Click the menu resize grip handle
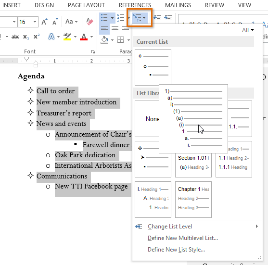This screenshot has height=265, width=268. tap(259, 258)
